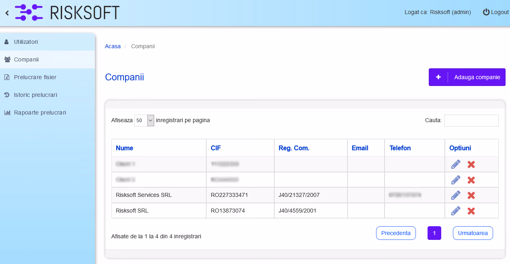This screenshot has height=264, width=510.
Task: Click the Companii group icon
Action: coord(7,59)
